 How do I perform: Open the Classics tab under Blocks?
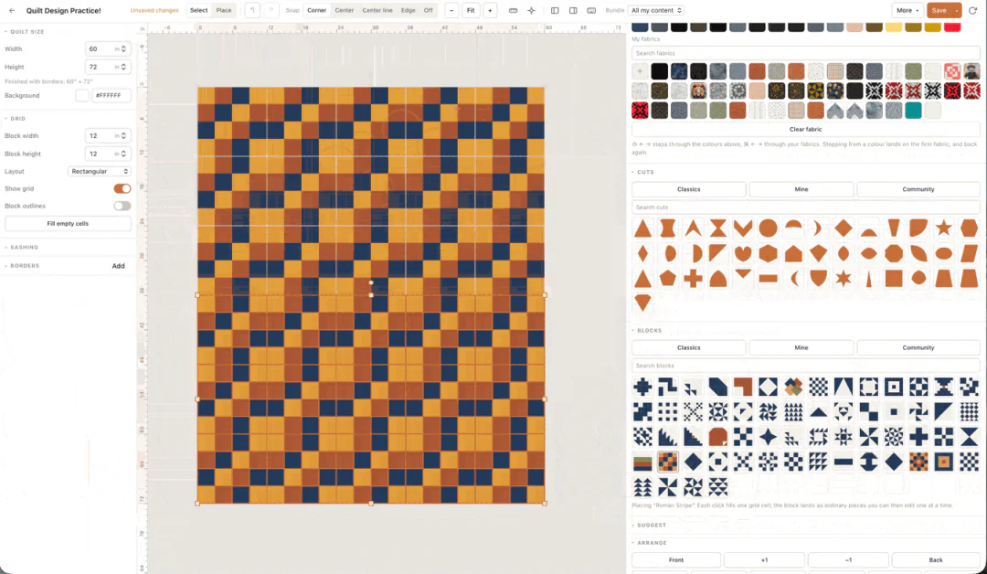pyautogui.click(x=689, y=347)
